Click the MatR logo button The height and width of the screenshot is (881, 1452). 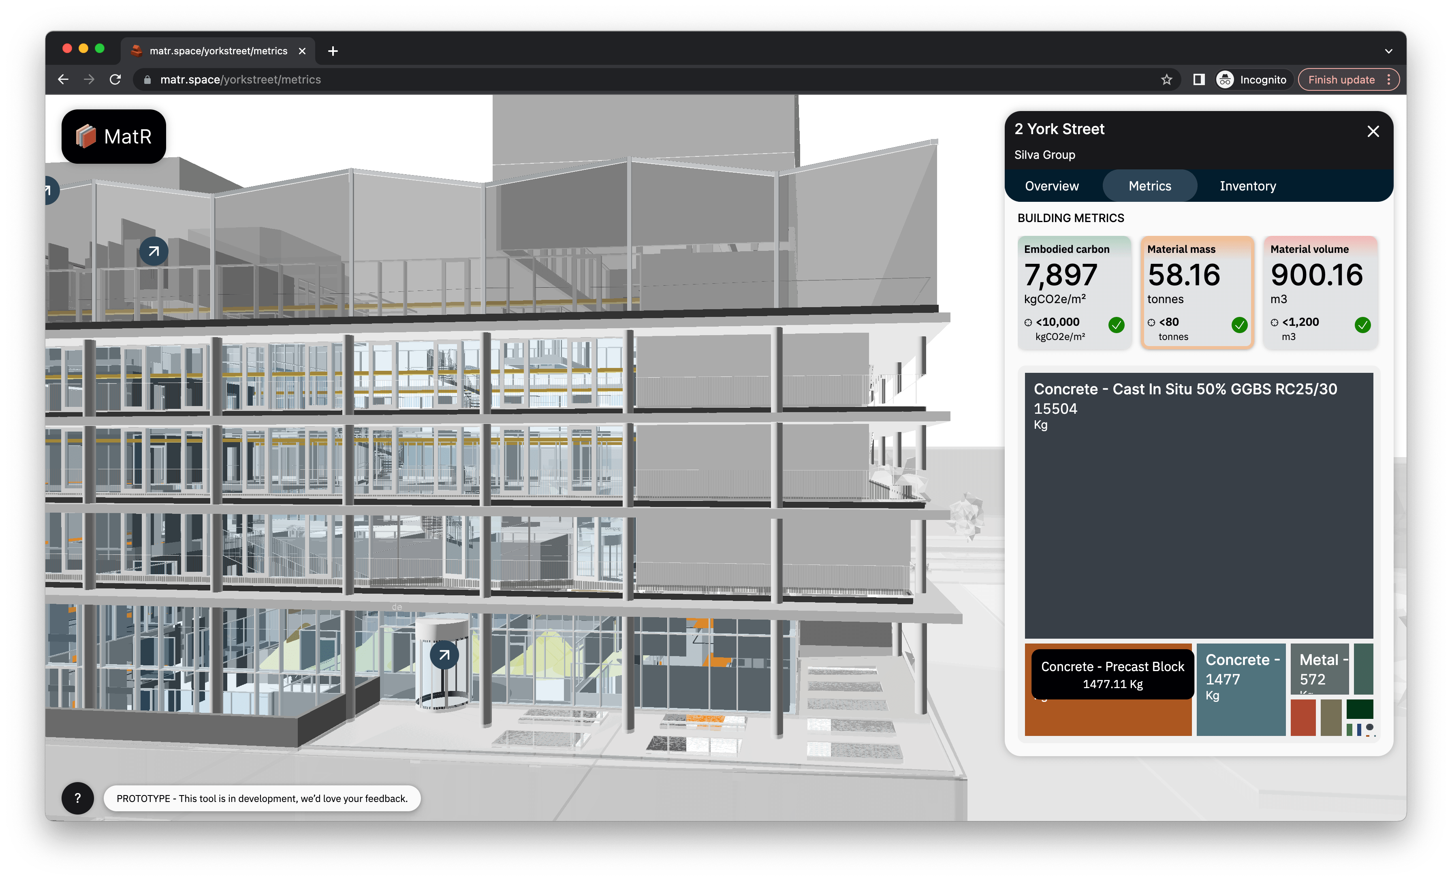(114, 136)
